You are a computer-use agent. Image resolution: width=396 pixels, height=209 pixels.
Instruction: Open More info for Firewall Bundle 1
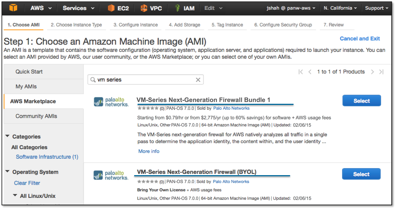[149, 151]
